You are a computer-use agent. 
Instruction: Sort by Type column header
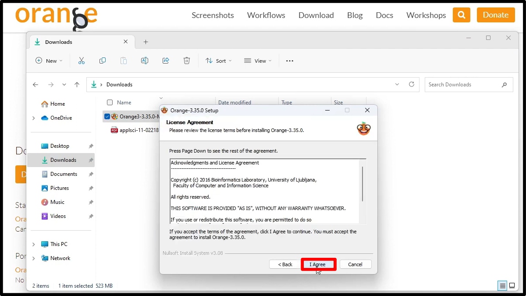(287, 103)
